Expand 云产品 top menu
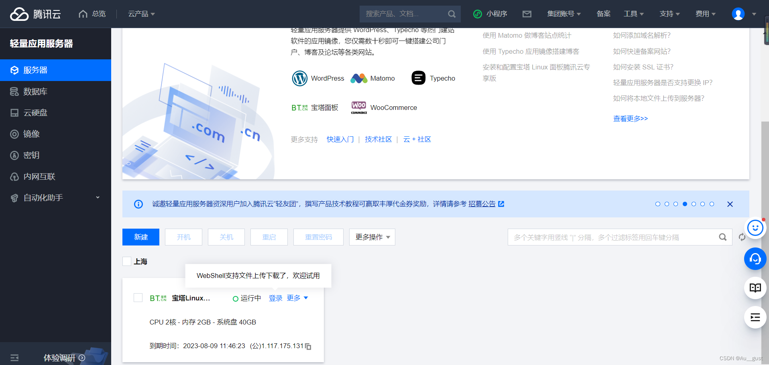Image resolution: width=769 pixels, height=365 pixels. (x=141, y=14)
